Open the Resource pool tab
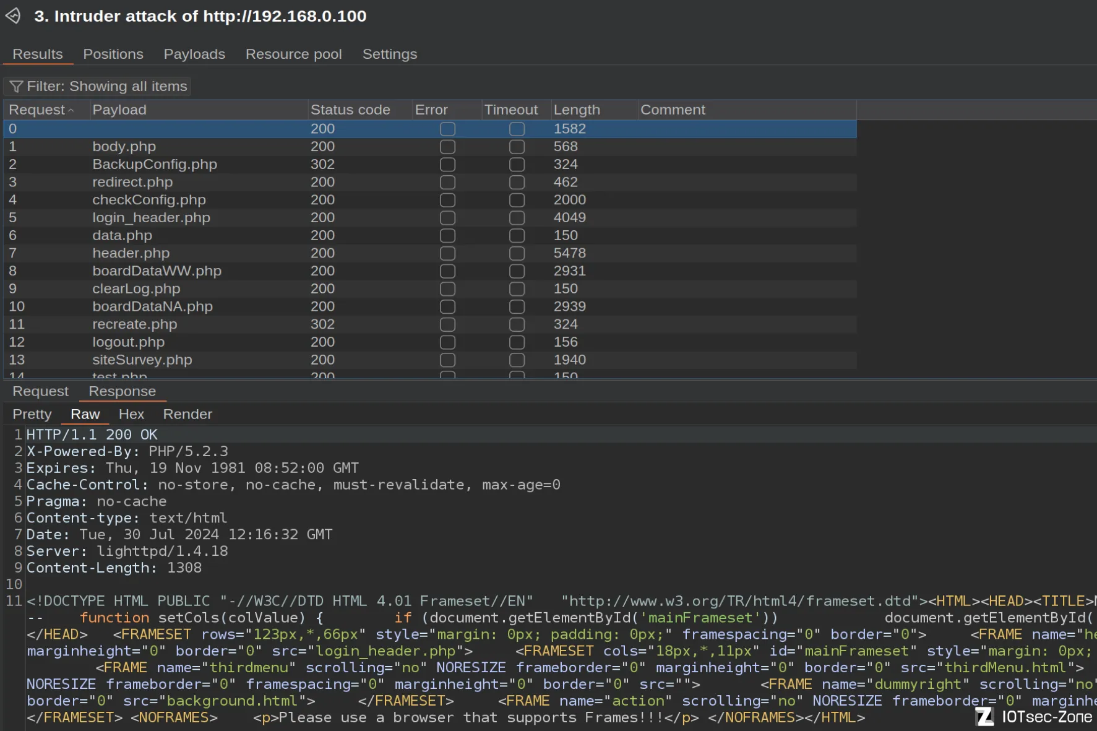 [293, 54]
